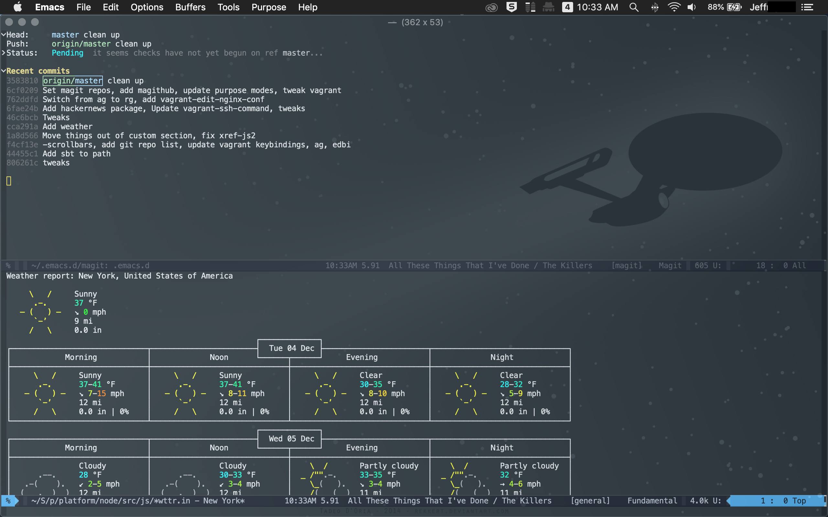The width and height of the screenshot is (828, 517).
Task: Collapse the Recent commits section
Action: (4, 71)
